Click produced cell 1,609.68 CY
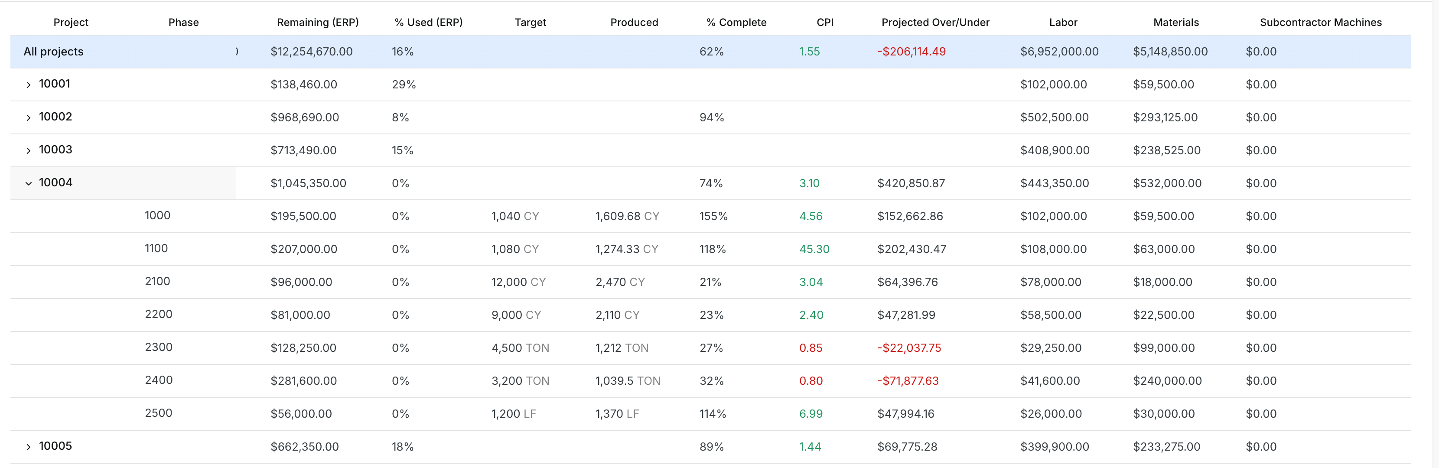Image resolution: width=1439 pixels, height=468 pixels. click(x=627, y=216)
